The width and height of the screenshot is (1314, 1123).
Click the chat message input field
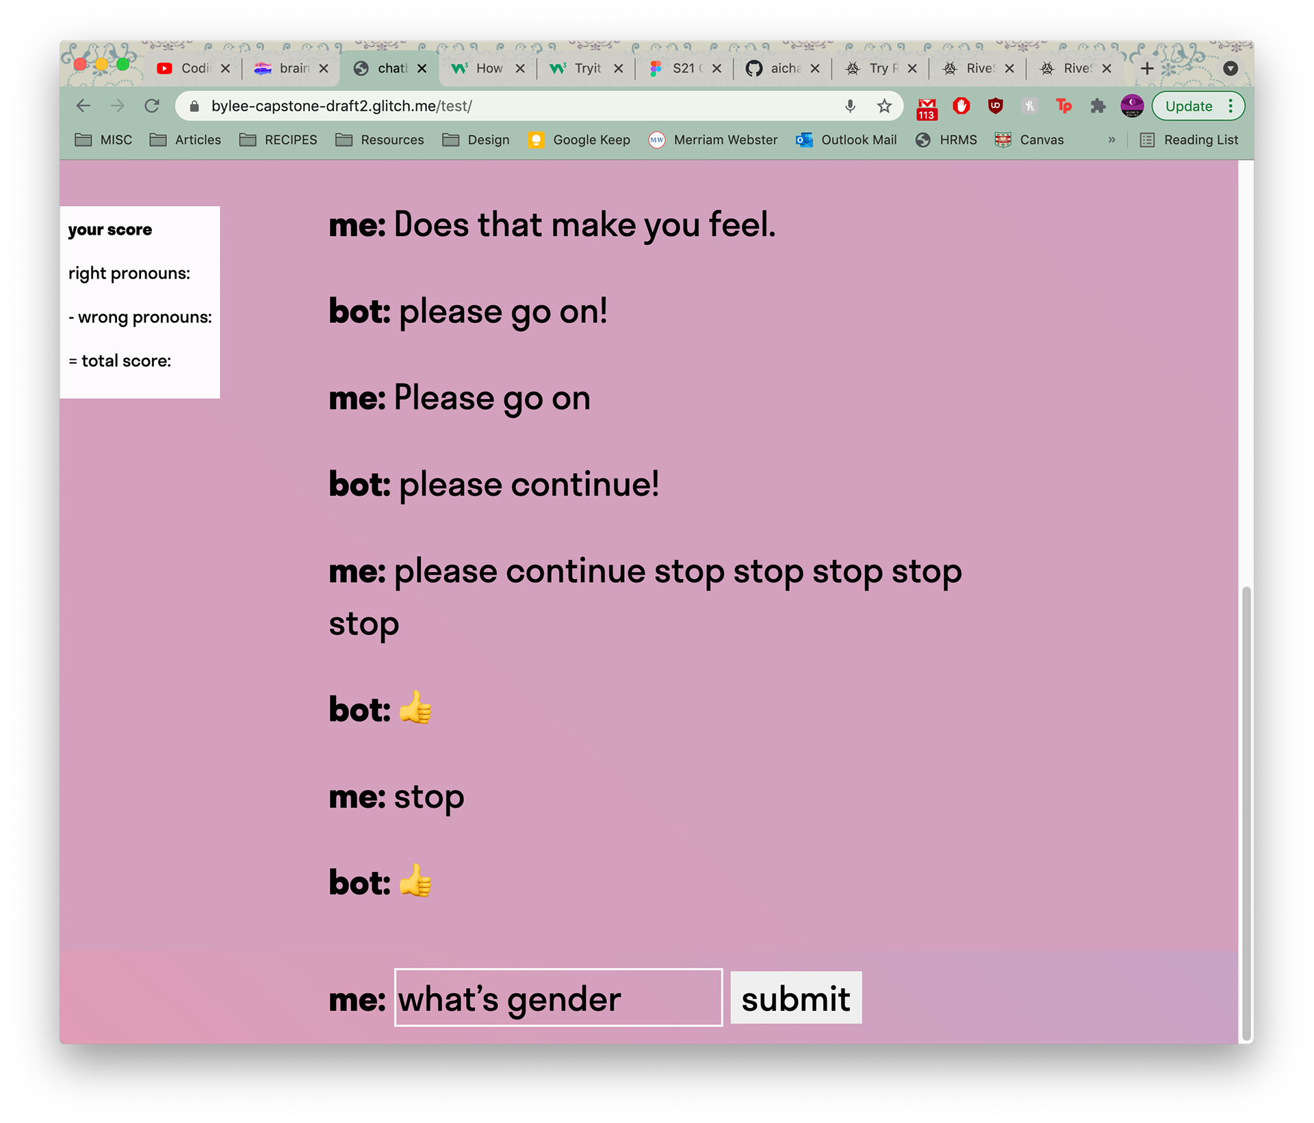click(x=558, y=998)
